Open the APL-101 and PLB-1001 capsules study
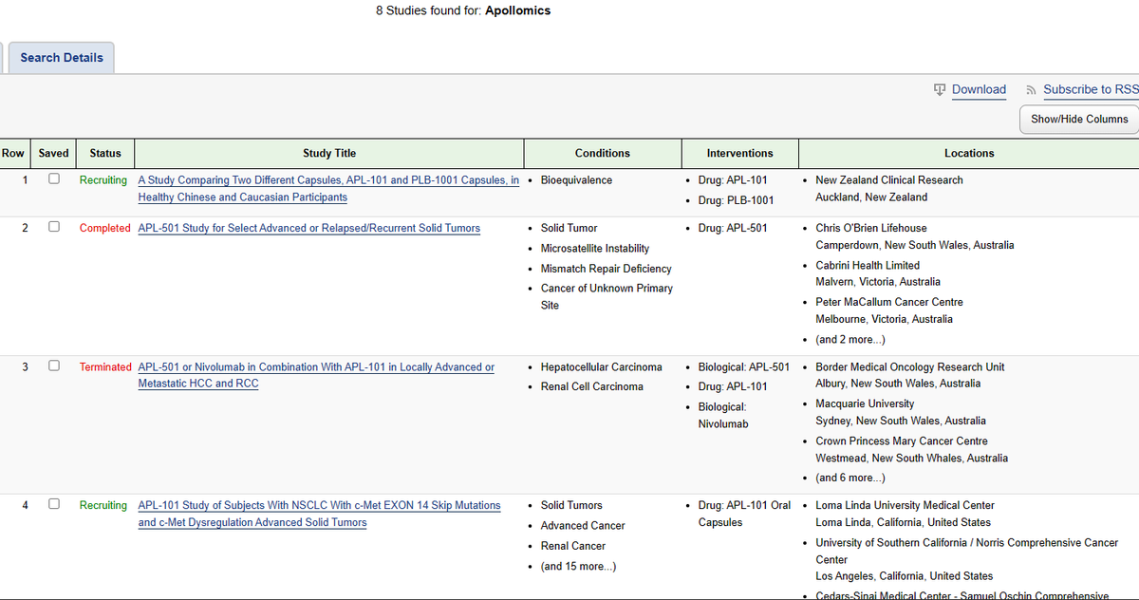Viewport: 1139px width, 600px height. (328, 189)
